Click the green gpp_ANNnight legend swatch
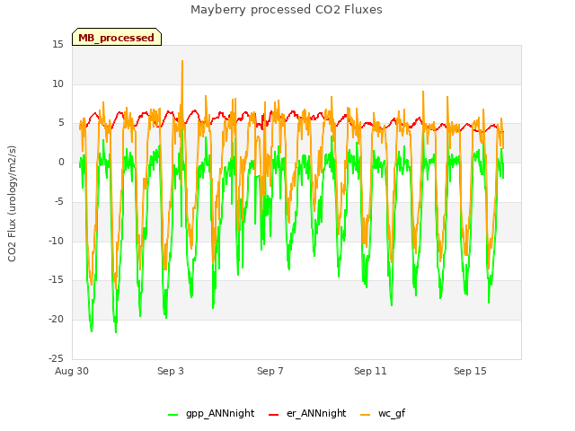Screen dimensions: 575x431 click(173, 415)
